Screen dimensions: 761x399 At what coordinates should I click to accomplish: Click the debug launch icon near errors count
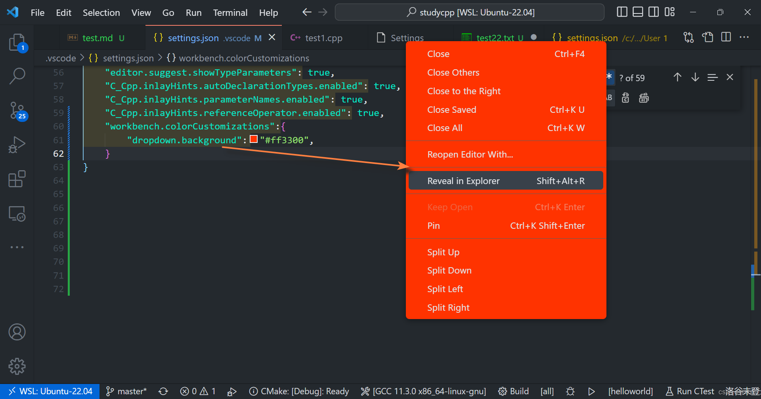pyautogui.click(x=232, y=391)
